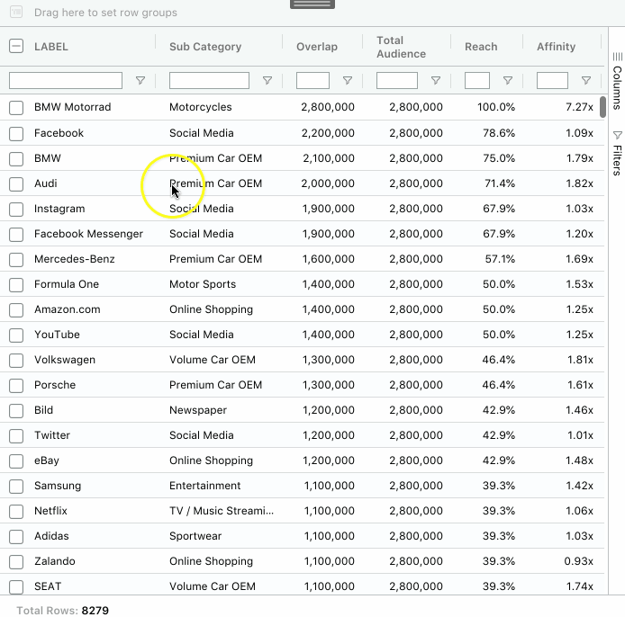The height and width of the screenshot is (617, 625).
Task: Click the row group panel icon
Action: click(16, 12)
